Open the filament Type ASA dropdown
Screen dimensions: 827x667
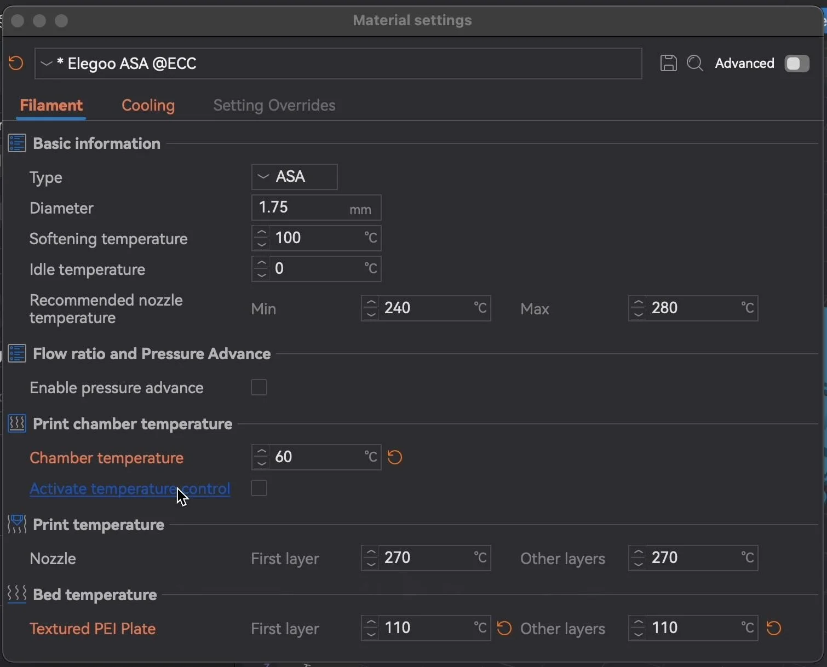(294, 177)
